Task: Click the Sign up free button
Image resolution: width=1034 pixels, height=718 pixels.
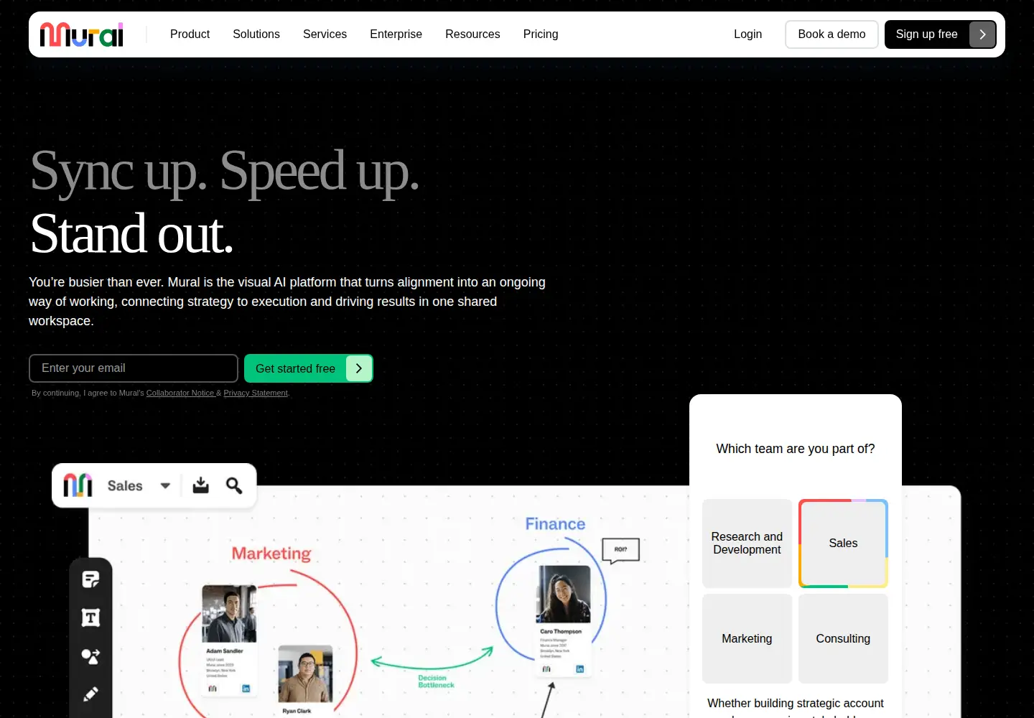Action: coord(940,34)
